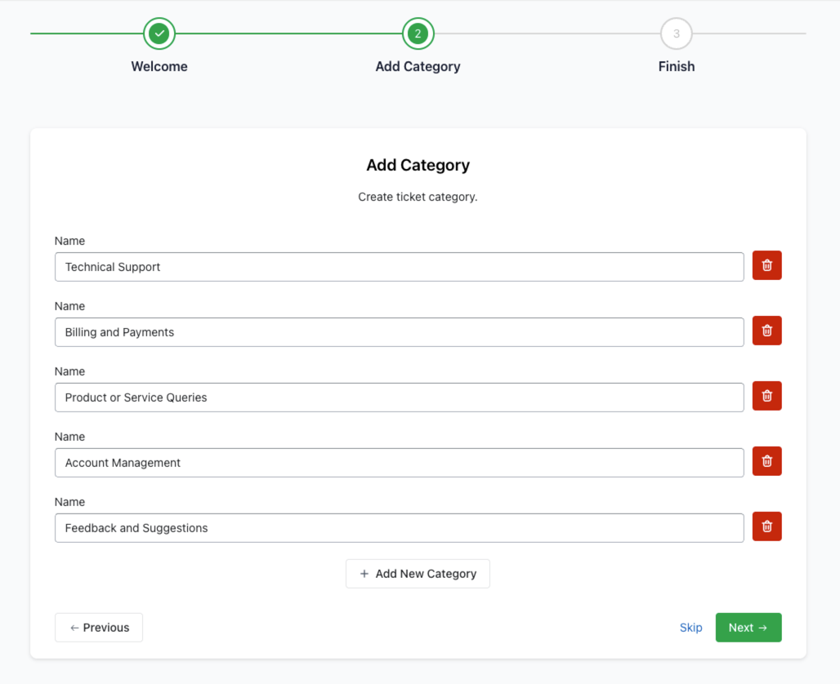The width and height of the screenshot is (840, 684).
Task: Delete the Account Management category
Action: (x=766, y=461)
